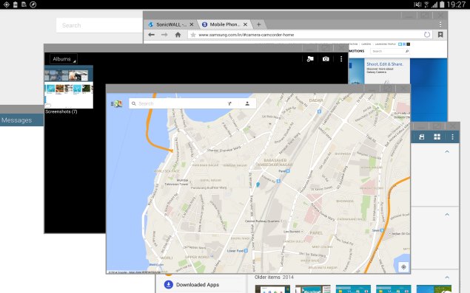470x293 pixels.
Task: Open Gallery overflow menu
Action: tap(341, 59)
